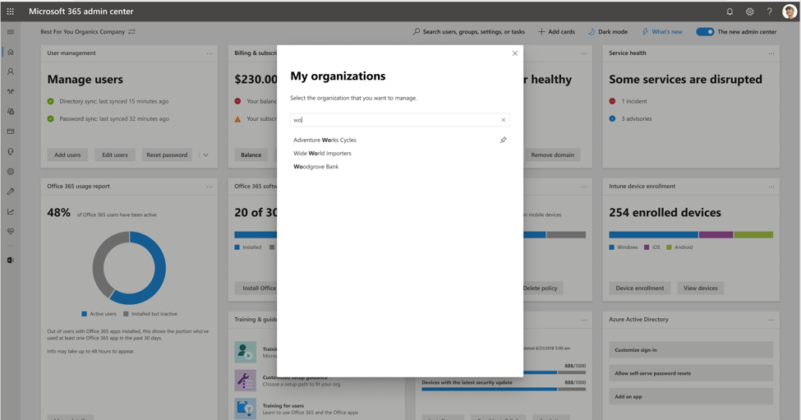Open the app launcher waffle icon
The height and width of the screenshot is (420, 801).
pyautogui.click(x=10, y=12)
